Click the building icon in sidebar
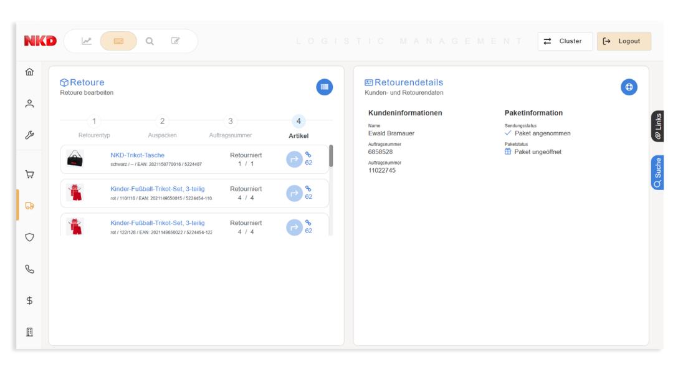 tap(29, 332)
